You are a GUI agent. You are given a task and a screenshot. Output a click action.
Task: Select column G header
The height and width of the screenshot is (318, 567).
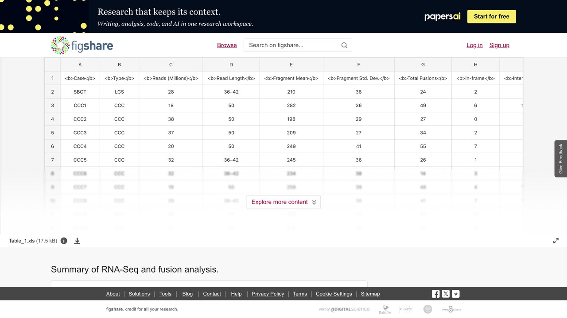pyautogui.click(x=423, y=64)
